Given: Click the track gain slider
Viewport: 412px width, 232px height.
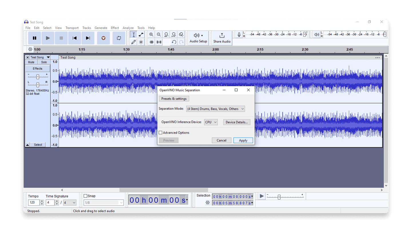Looking at the screenshot, I should 37,76.
